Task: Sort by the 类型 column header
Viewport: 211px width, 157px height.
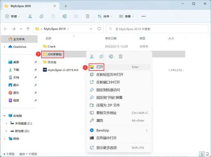Action: 142,38
